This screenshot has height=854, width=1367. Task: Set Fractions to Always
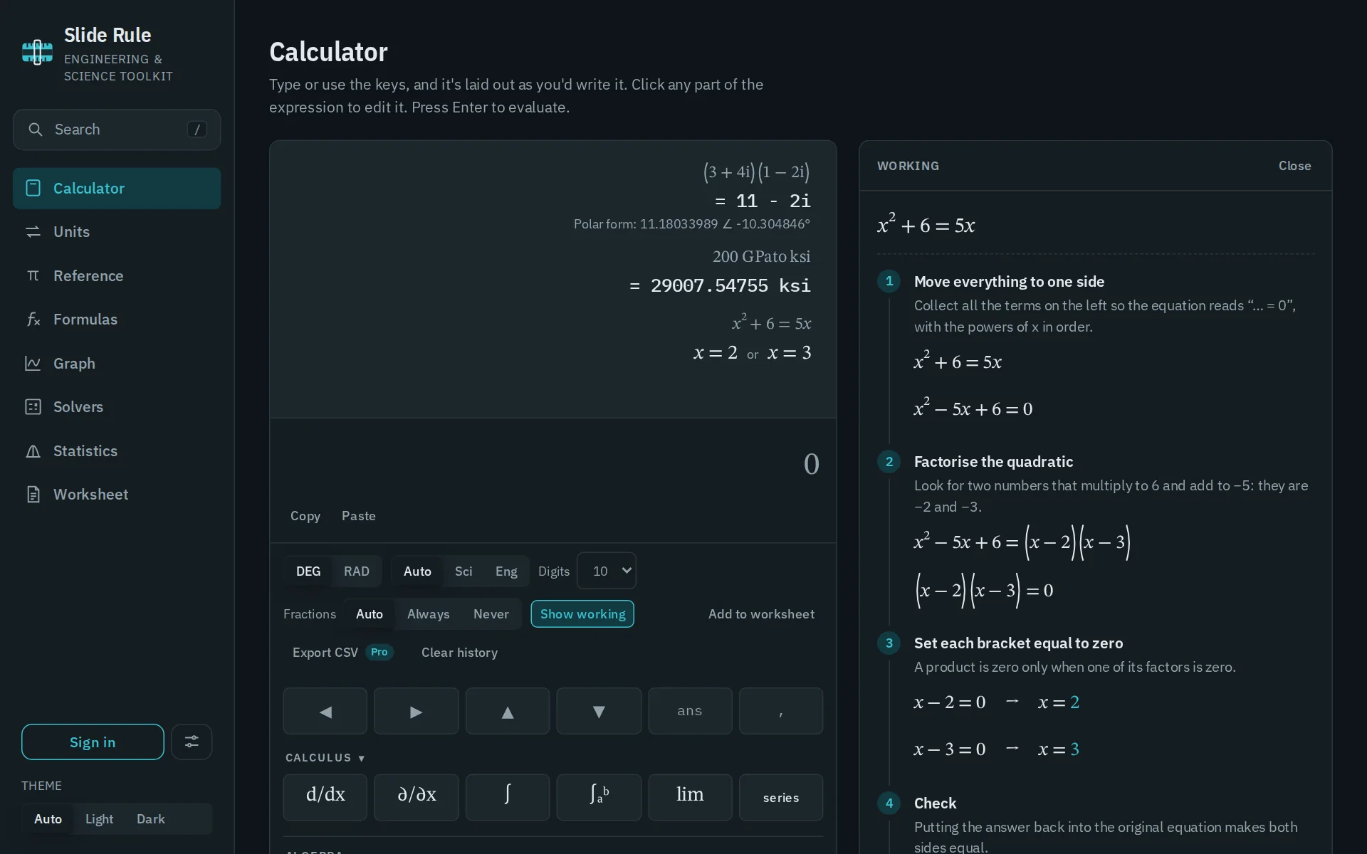point(428,613)
